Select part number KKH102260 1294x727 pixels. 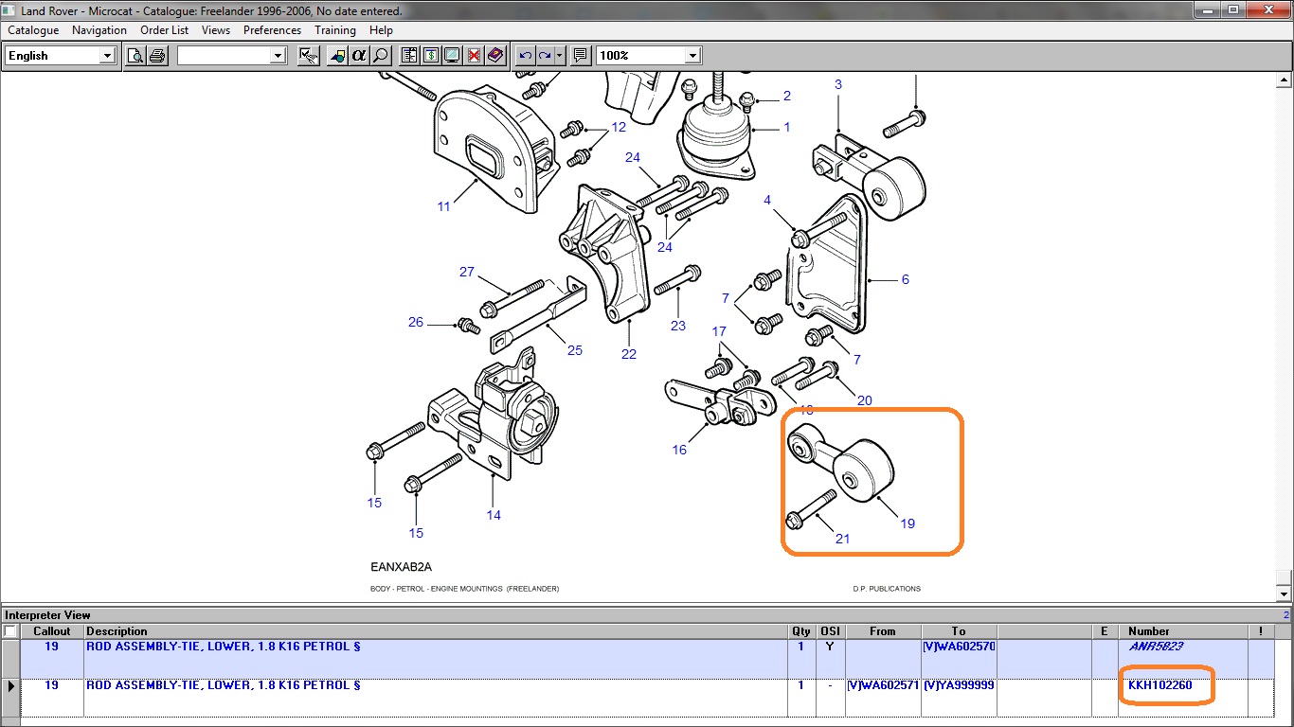point(1159,685)
